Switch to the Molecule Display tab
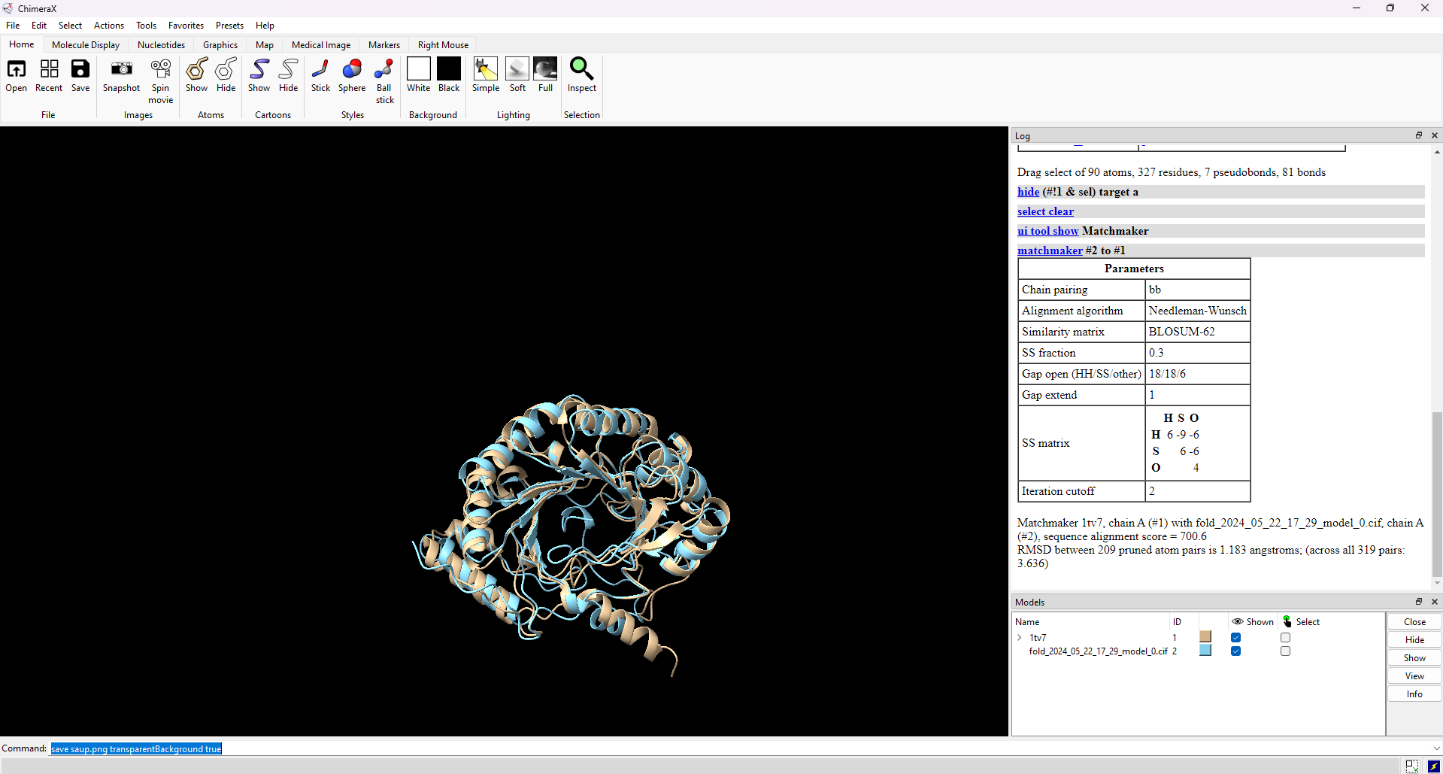Screen dimensions: 1443x774 point(86,45)
